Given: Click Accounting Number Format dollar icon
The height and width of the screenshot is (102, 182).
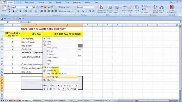Looking at the screenshot, I should point(78,11).
